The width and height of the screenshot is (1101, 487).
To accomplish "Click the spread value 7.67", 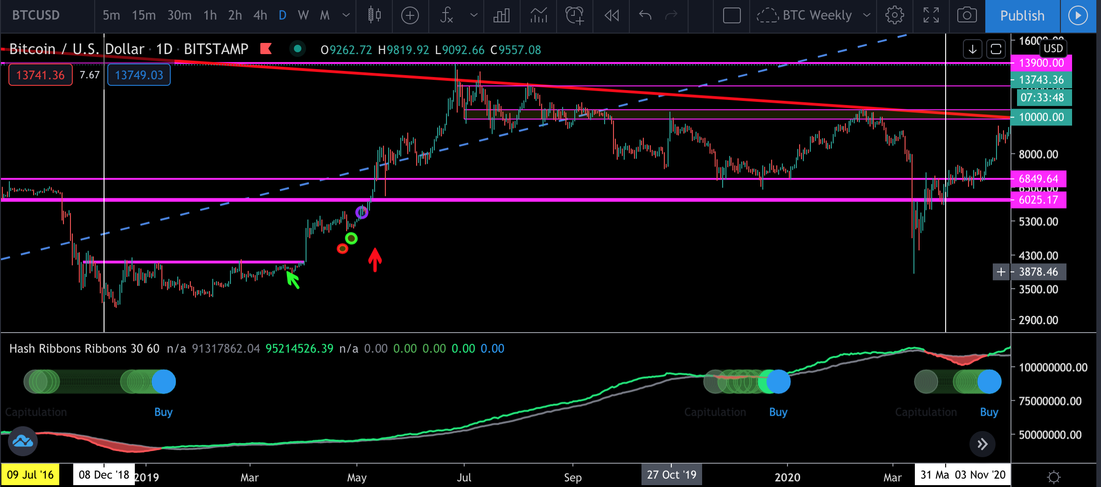I will click(x=90, y=75).
